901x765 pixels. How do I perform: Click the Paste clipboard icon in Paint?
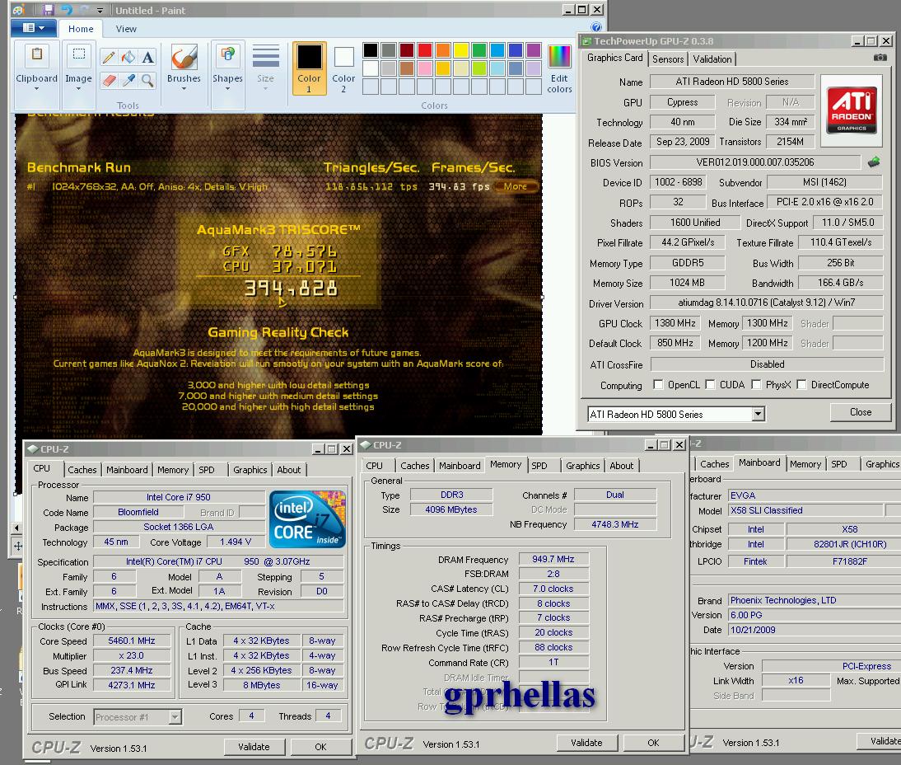pyautogui.click(x=37, y=54)
